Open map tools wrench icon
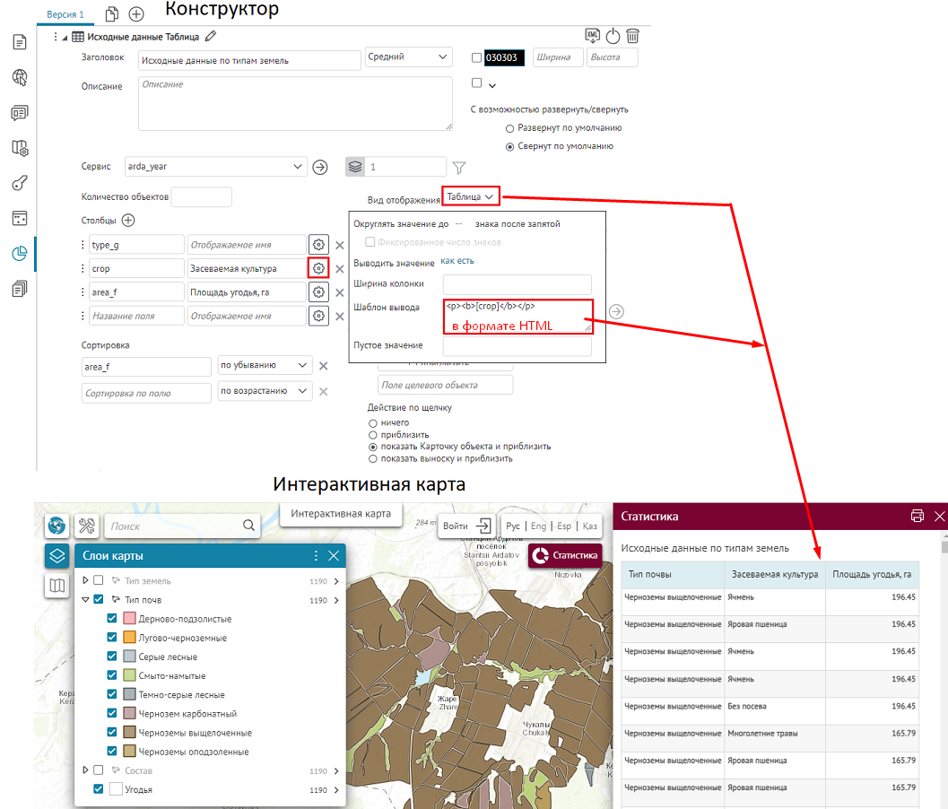 coord(87,526)
